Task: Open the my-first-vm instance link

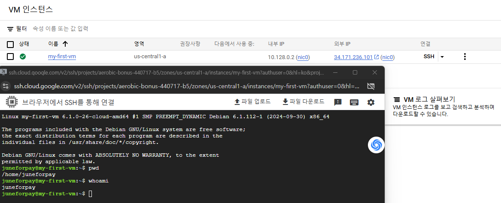Action: (x=62, y=57)
